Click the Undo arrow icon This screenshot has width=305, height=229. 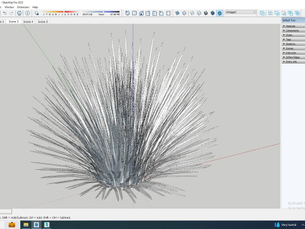pos(4,13)
